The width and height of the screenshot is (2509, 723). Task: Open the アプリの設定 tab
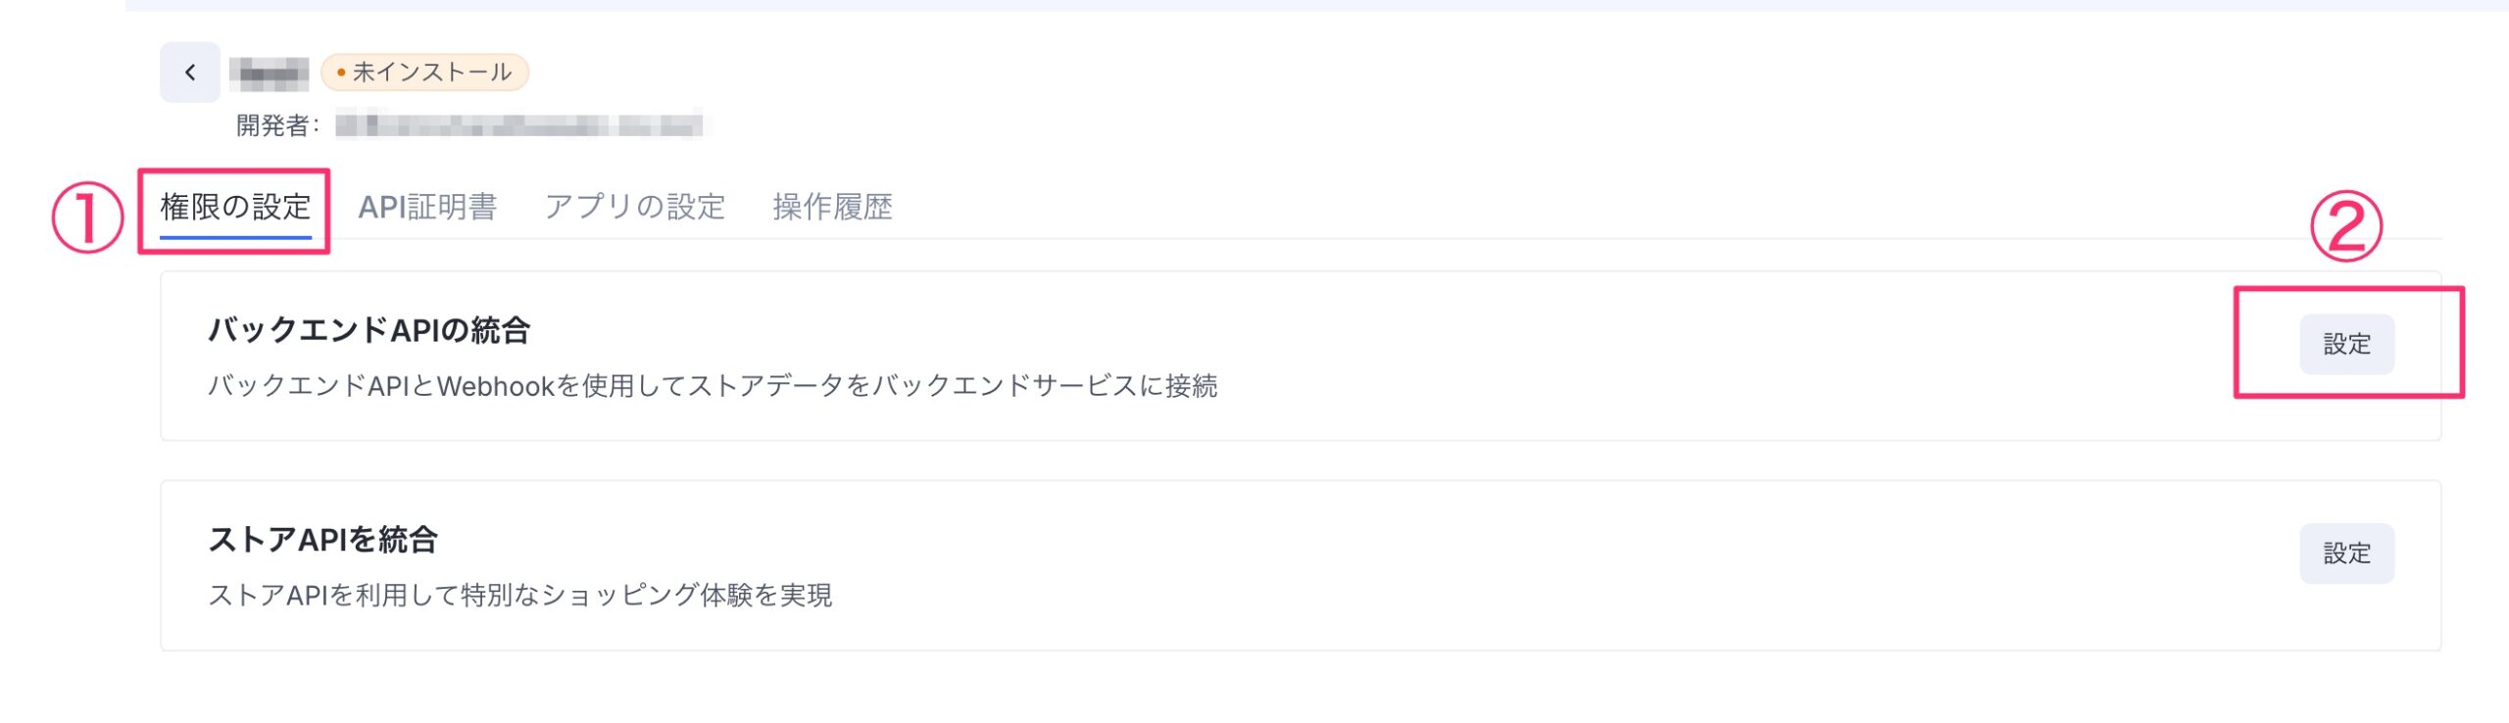[x=635, y=208]
